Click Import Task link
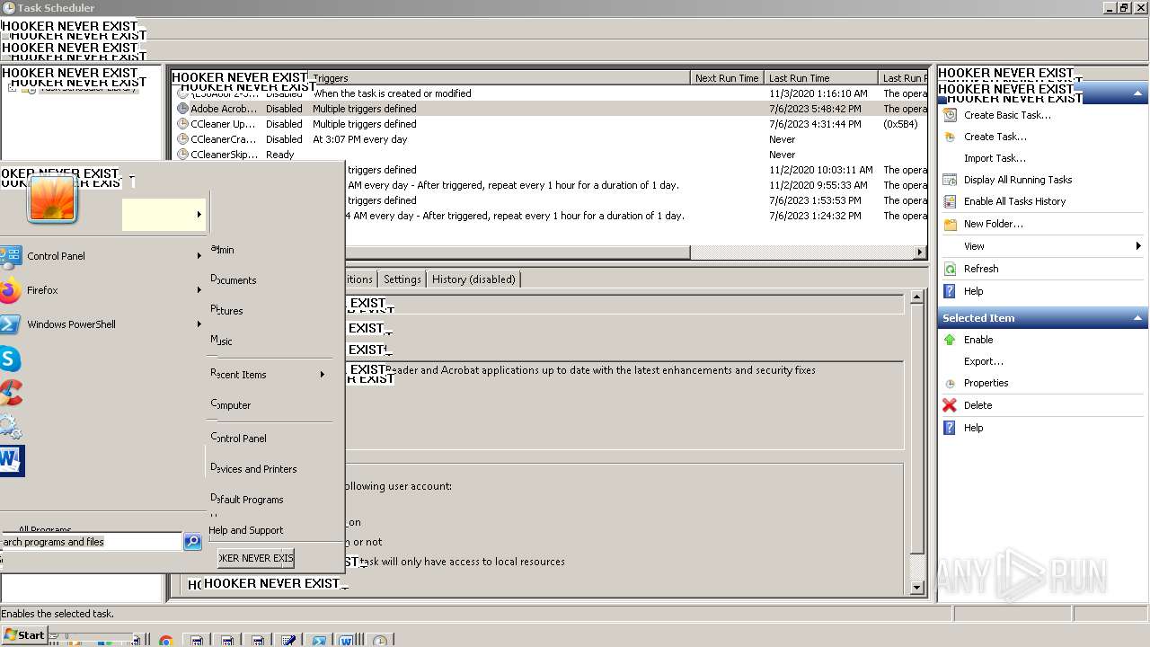The image size is (1150, 647). tap(995, 158)
